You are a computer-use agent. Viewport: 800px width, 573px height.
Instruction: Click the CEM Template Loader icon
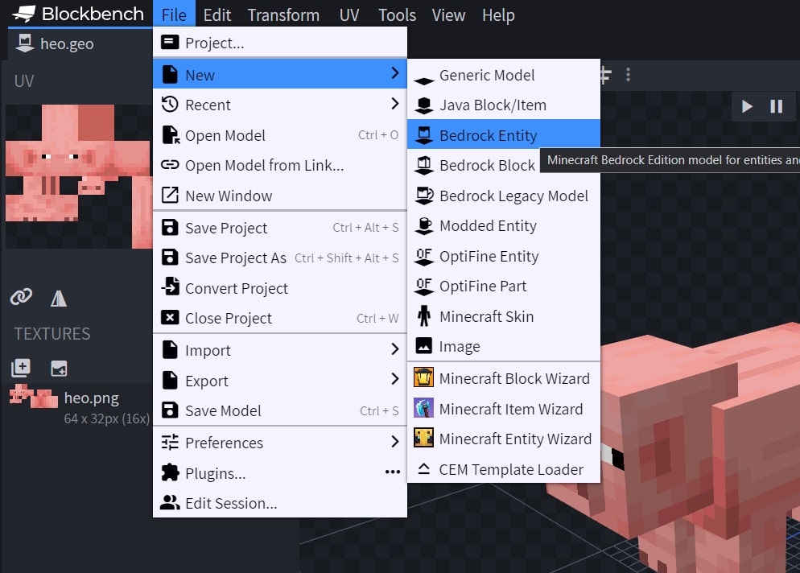pyautogui.click(x=423, y=469)
